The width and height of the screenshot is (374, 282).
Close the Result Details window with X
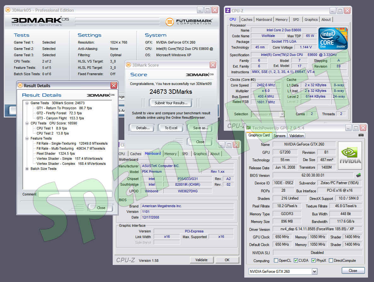114,85
